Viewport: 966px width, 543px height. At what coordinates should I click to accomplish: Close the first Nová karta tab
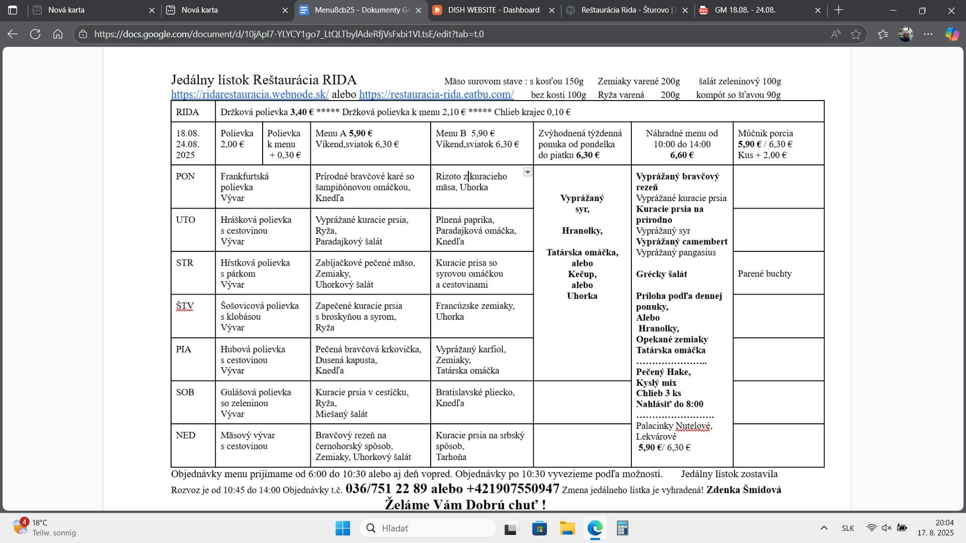coord(152,10)
